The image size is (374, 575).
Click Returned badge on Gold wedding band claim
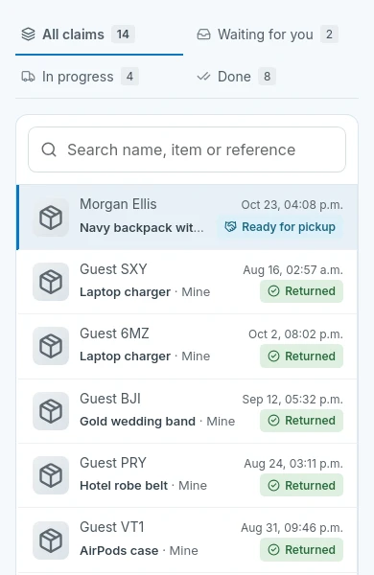[301, 421]
